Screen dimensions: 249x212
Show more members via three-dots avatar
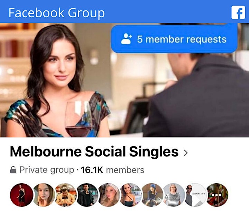point(217,195)
